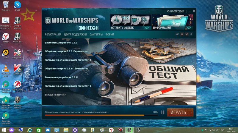Open the purple gear Settings taskbar icon
238x133 pixels.
pos(75,130)
